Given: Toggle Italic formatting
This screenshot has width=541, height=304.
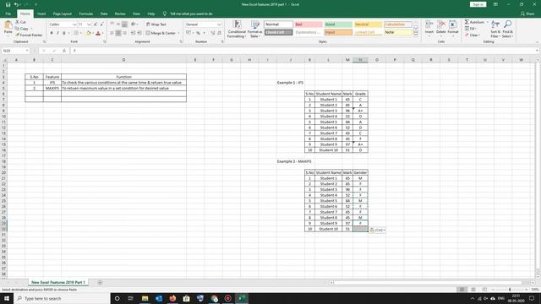Looking at the screenshot, I should tap(57, 33).
